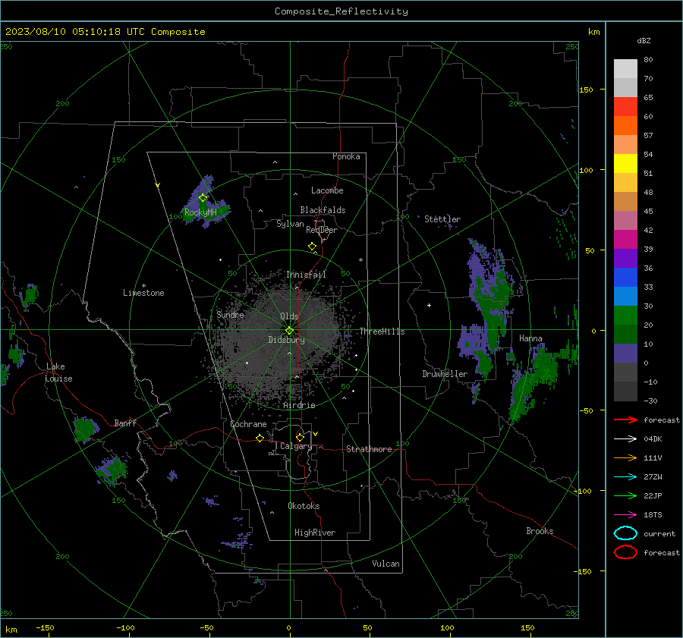
Task: Click the red swatch in dBZ scale
Action: [625, 107]
